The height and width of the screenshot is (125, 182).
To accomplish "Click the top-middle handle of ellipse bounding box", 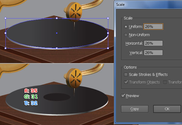I will [x=57, y=18].
